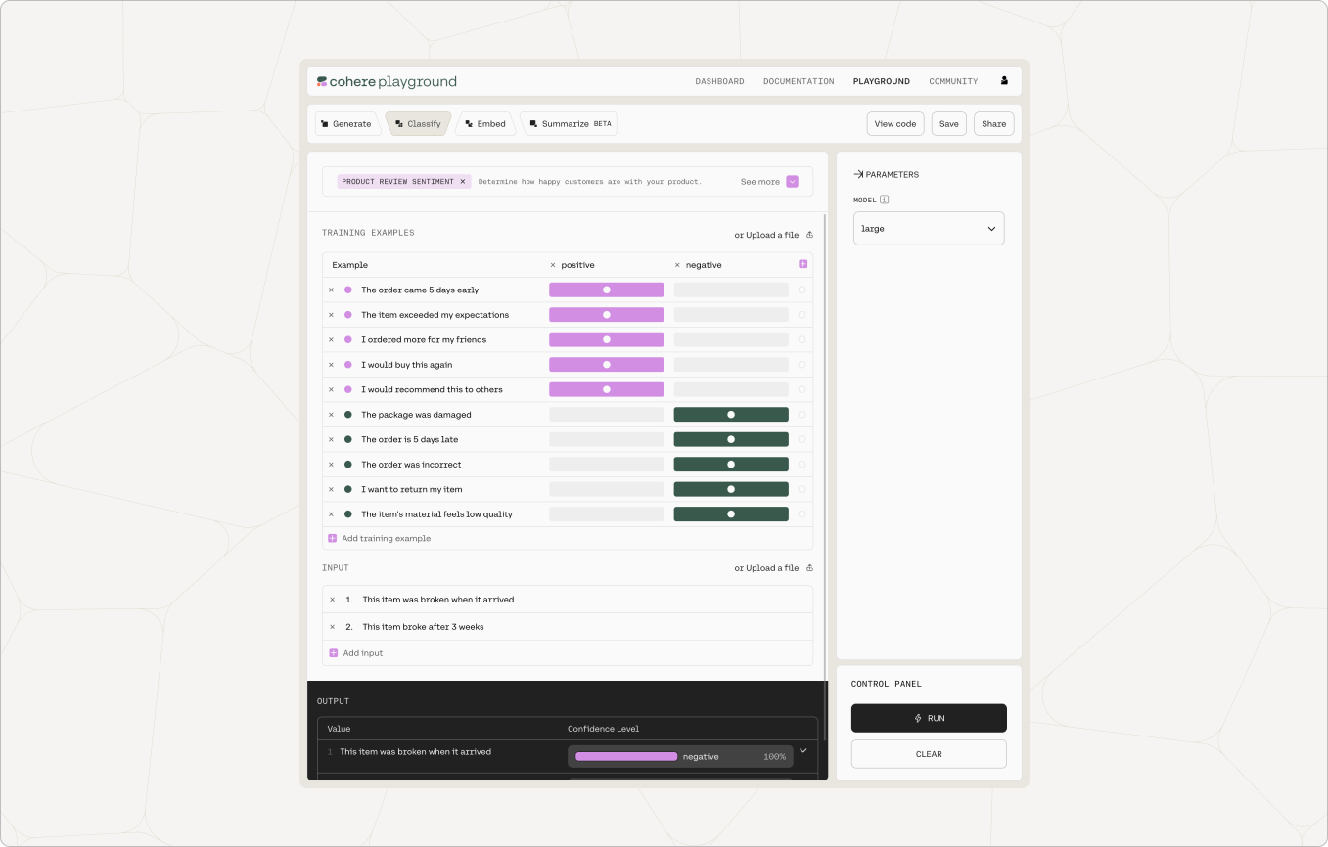Click the Value column header in output
This screenshot has height=847, width=1328.
339,729
